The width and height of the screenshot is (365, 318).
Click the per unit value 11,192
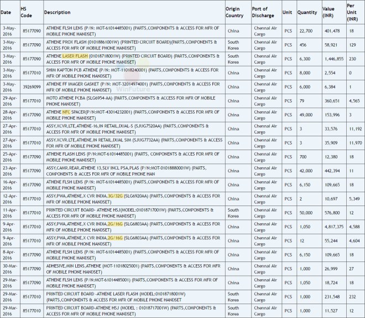point(356,129)
